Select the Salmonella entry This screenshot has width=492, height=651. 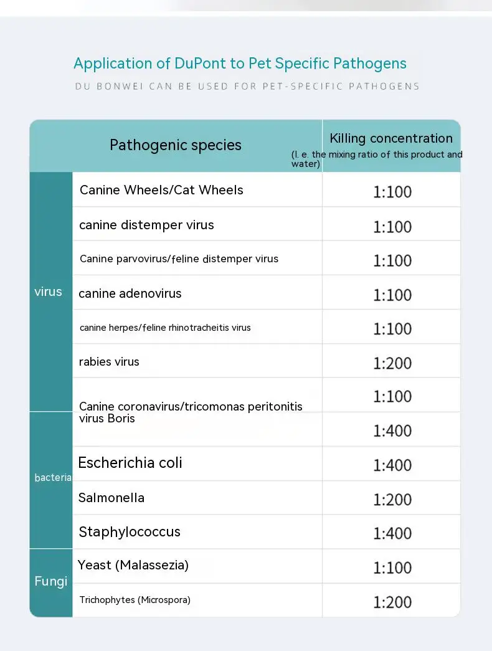click(x=111, y=497)
